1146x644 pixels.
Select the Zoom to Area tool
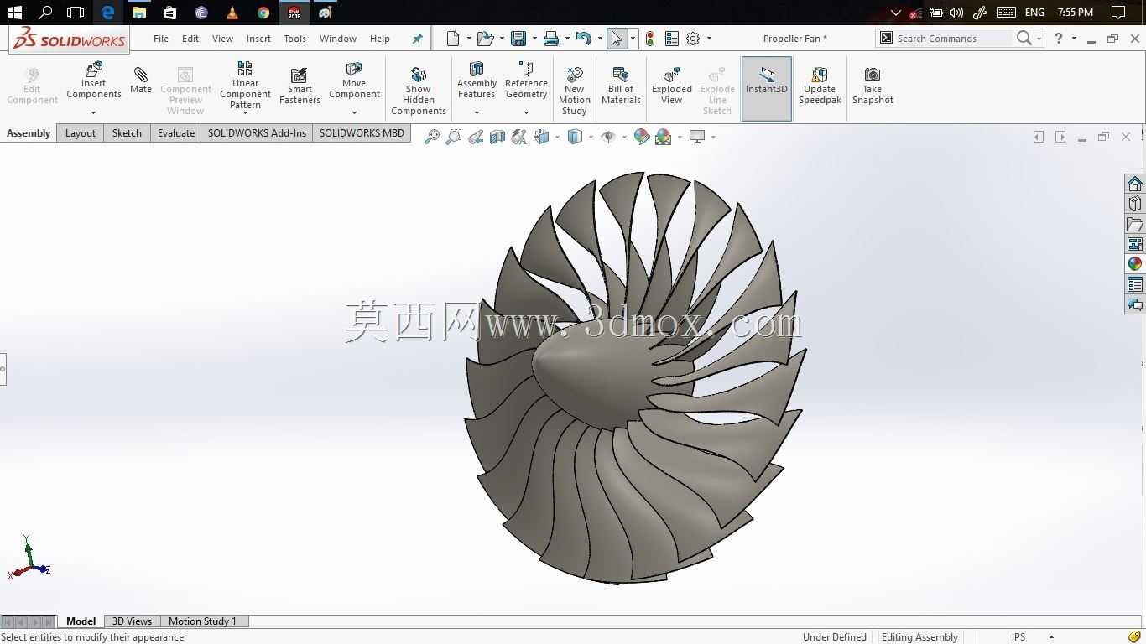tap(453, 137)
